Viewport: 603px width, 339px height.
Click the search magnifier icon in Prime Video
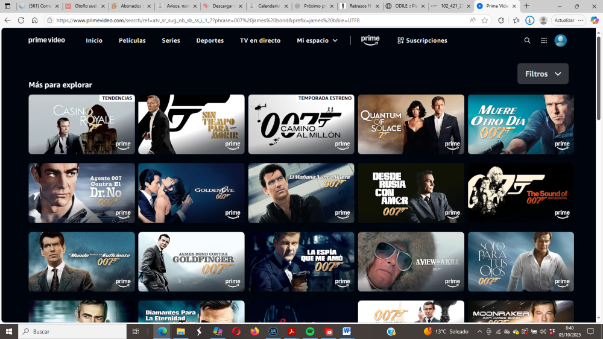coord(528,40)
